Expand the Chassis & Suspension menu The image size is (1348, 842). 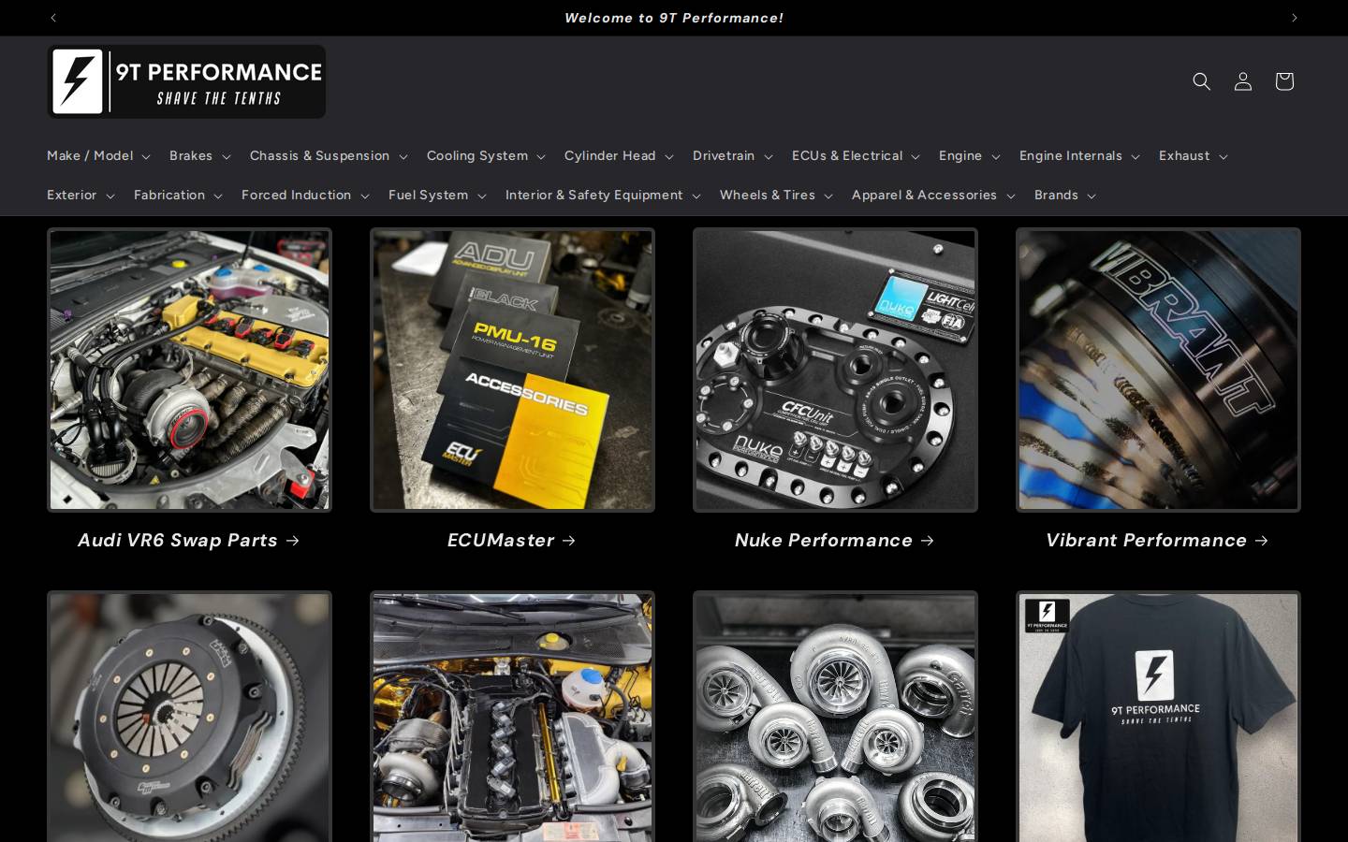point(329,156)
